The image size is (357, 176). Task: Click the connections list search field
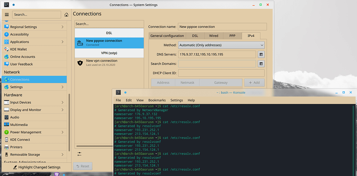[109, 24]
